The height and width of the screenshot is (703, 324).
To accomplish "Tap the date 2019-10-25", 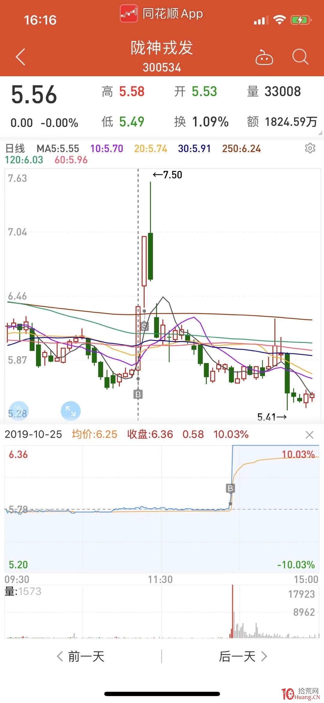I will (x=33, y=434).
